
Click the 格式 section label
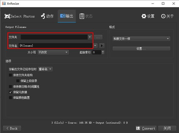[112, 27]
